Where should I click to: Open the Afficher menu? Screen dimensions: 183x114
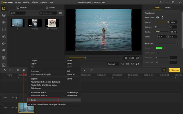tap(35, 2)
